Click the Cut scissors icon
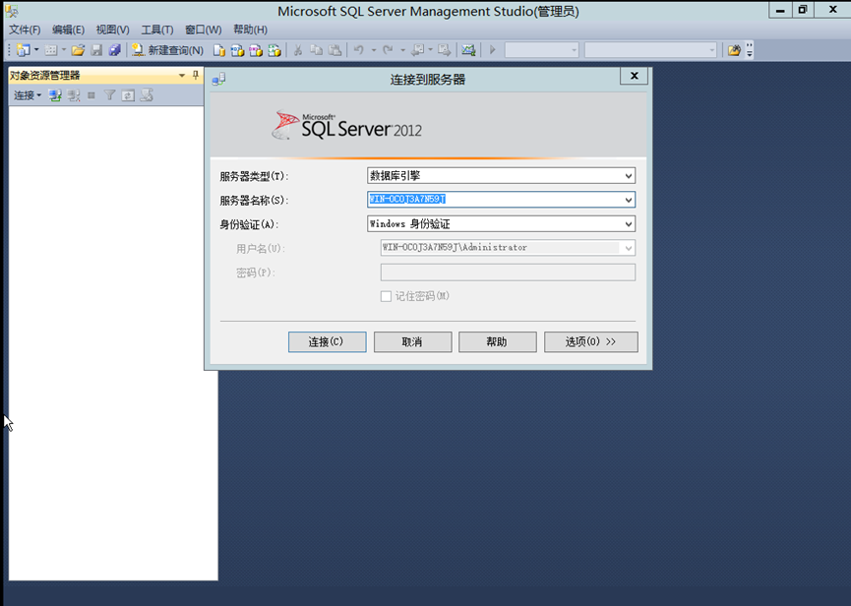851x606 pixels. pos(297,50)
